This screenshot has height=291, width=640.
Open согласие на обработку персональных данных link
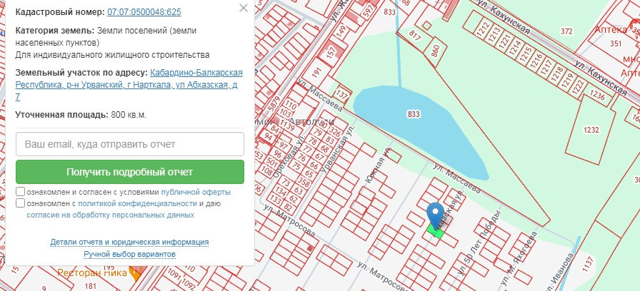pyautogui.click(x=110, y=214)
